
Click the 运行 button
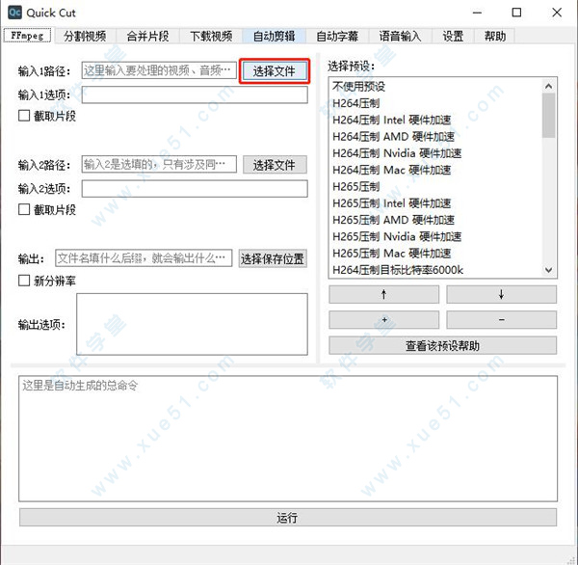[x=288, y=518]
